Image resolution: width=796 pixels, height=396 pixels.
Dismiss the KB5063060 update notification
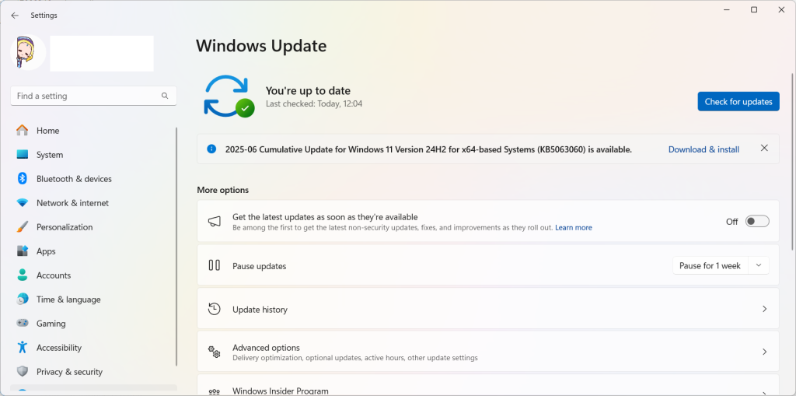[x=764, y=148]
